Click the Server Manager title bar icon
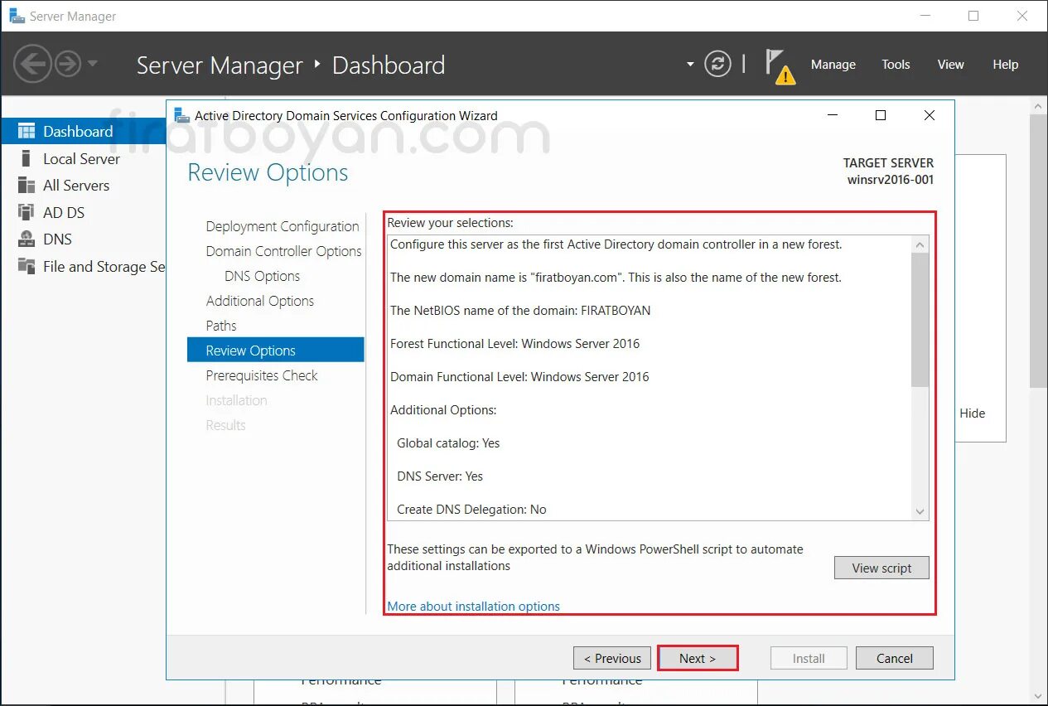This screenshot has width=1048, height=706. [17, 16]
